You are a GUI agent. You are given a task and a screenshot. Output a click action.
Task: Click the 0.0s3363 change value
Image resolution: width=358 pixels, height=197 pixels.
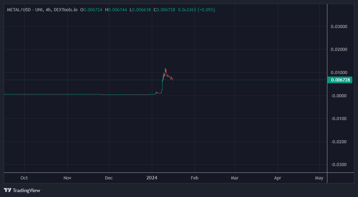(x=187, y=10)
